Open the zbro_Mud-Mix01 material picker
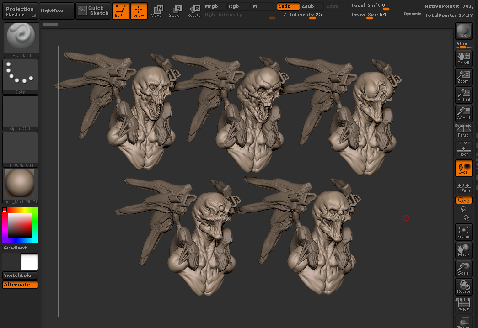 [x=20, y=186]
